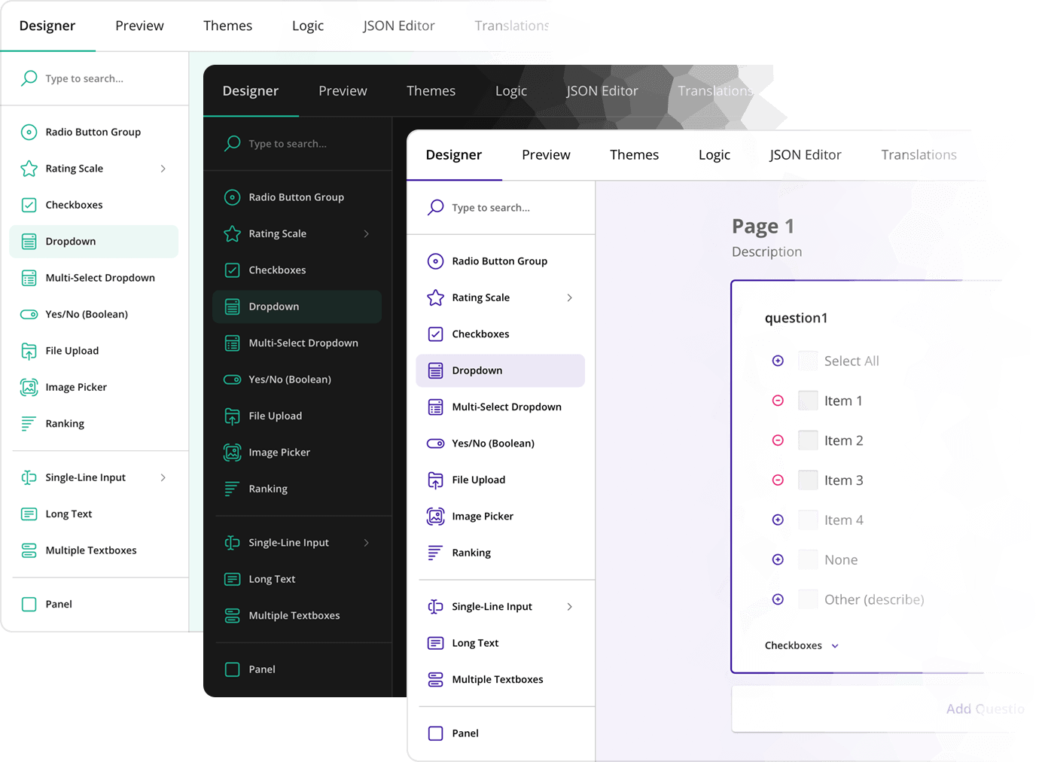Pick the Image Picker question type

pyautogui.click(x=483, y=516)
